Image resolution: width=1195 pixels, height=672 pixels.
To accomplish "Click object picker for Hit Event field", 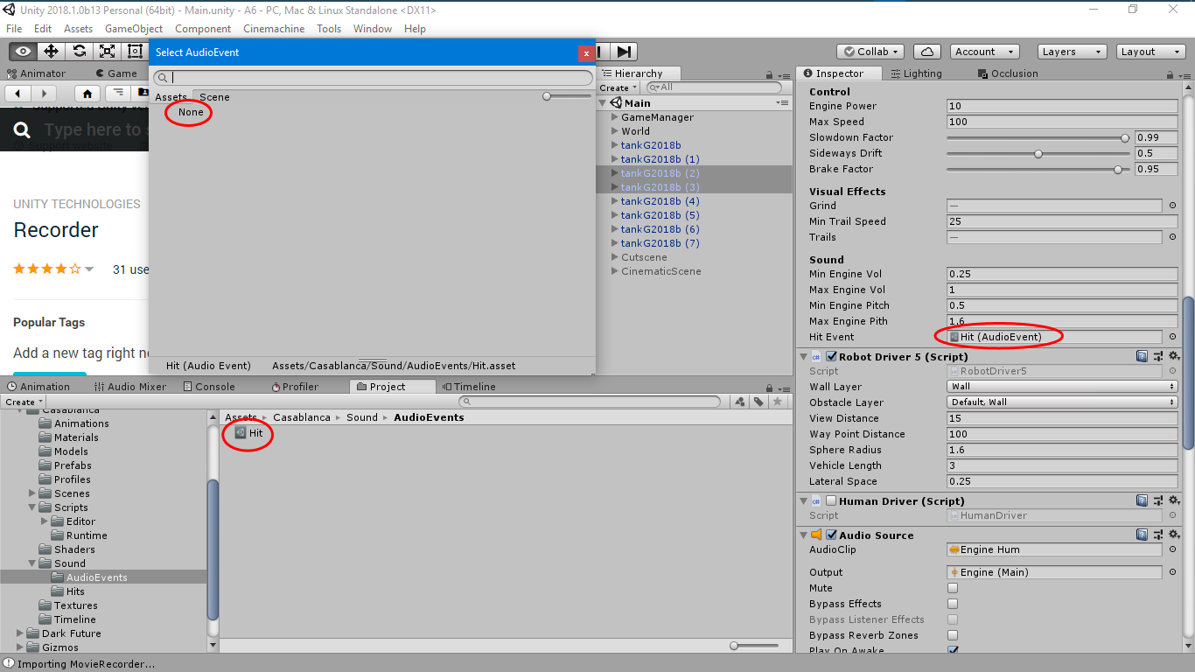I will pyautogui.click(x=1172, y=337).
